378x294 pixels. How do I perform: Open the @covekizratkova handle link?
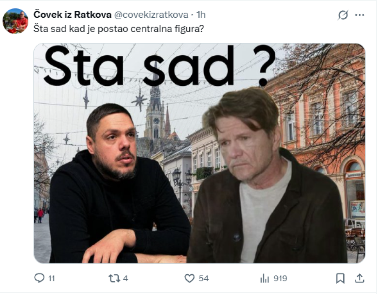(151, 15)
